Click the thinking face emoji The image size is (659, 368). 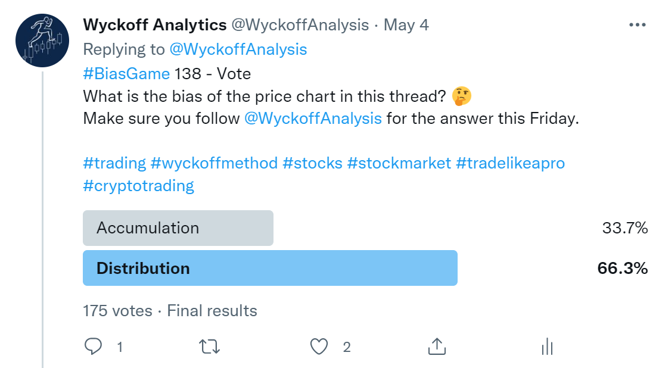tap(461, 96)
